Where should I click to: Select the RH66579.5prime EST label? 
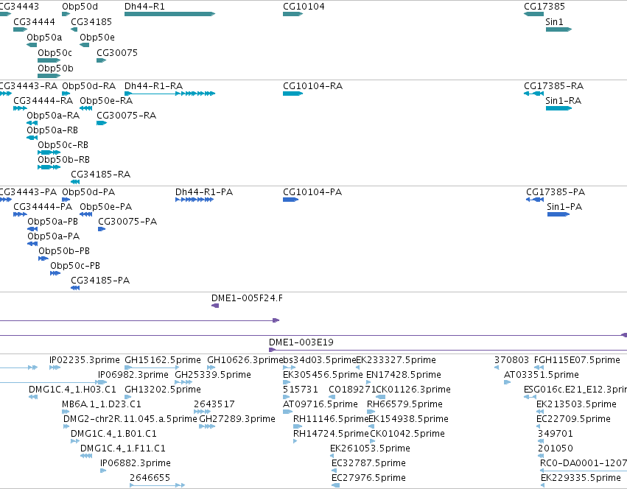404,404
